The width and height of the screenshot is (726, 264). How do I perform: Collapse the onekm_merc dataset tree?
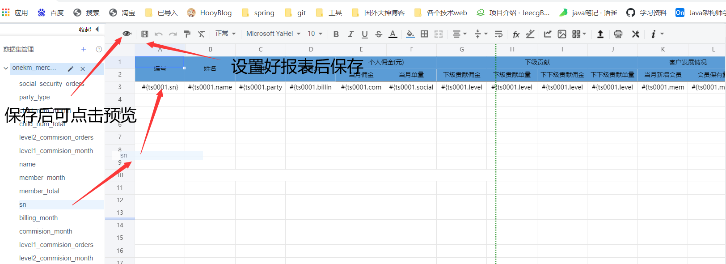(6, 68)
